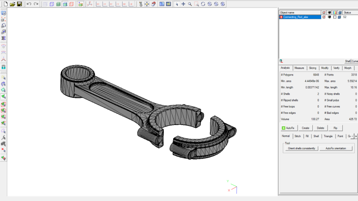
Task: Click the Undo arrow icon
Action: coord(29,4)
